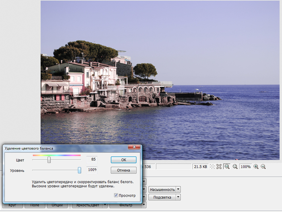Click the Опции button
The width and height of the screenshot is (282, 212).
point(57,205)
